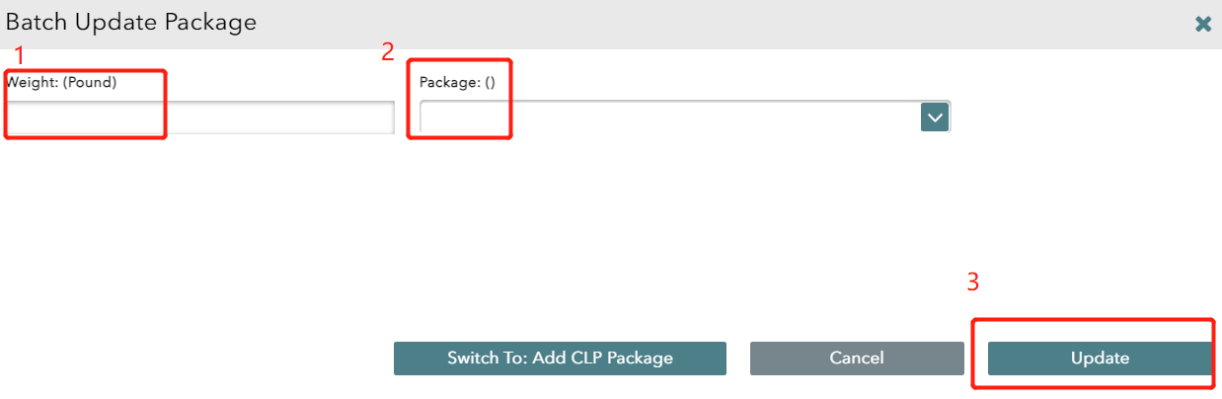Viewport: 1222px width, 399px height.
Task: Close the Batch Update Package dialog
Action: [1202, 25]
